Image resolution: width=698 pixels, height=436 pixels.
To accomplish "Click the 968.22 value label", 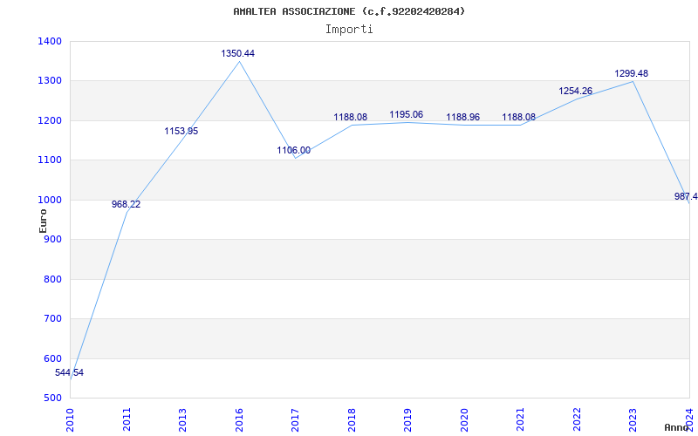I will 126,204.
